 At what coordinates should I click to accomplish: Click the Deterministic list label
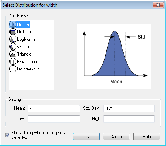[x=28, y=69]
